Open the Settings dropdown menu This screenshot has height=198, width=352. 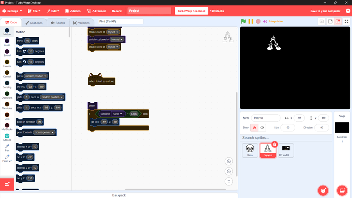[12, 11]
